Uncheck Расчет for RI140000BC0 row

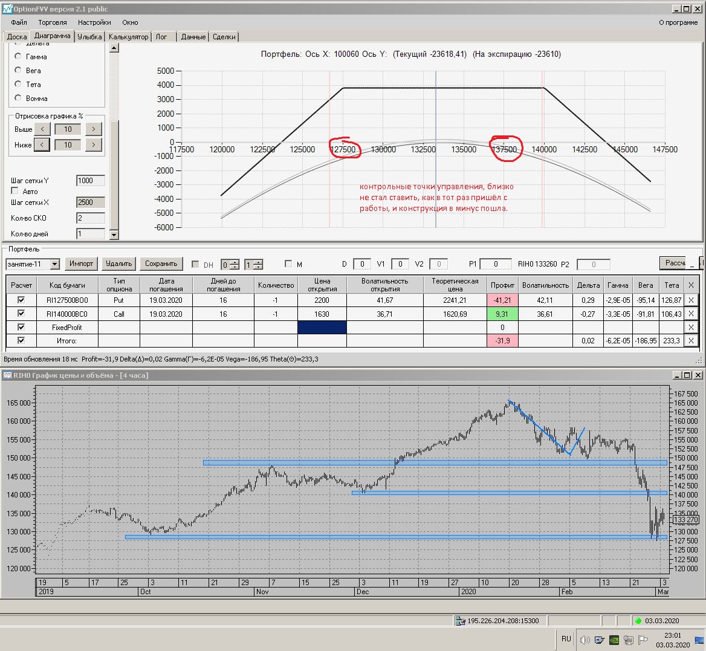[x=21, y=313]
